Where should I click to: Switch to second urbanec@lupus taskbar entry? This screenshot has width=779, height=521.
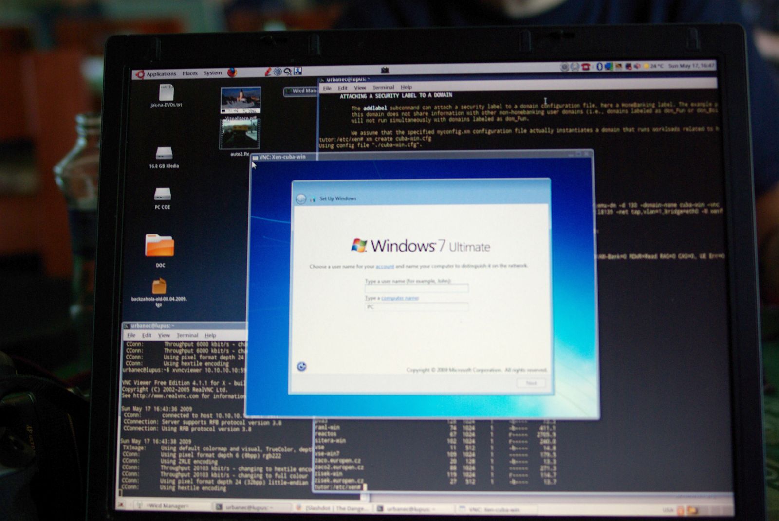[x=414, y=509]
